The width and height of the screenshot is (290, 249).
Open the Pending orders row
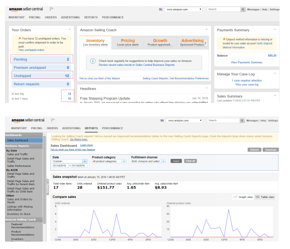point(41,59)
